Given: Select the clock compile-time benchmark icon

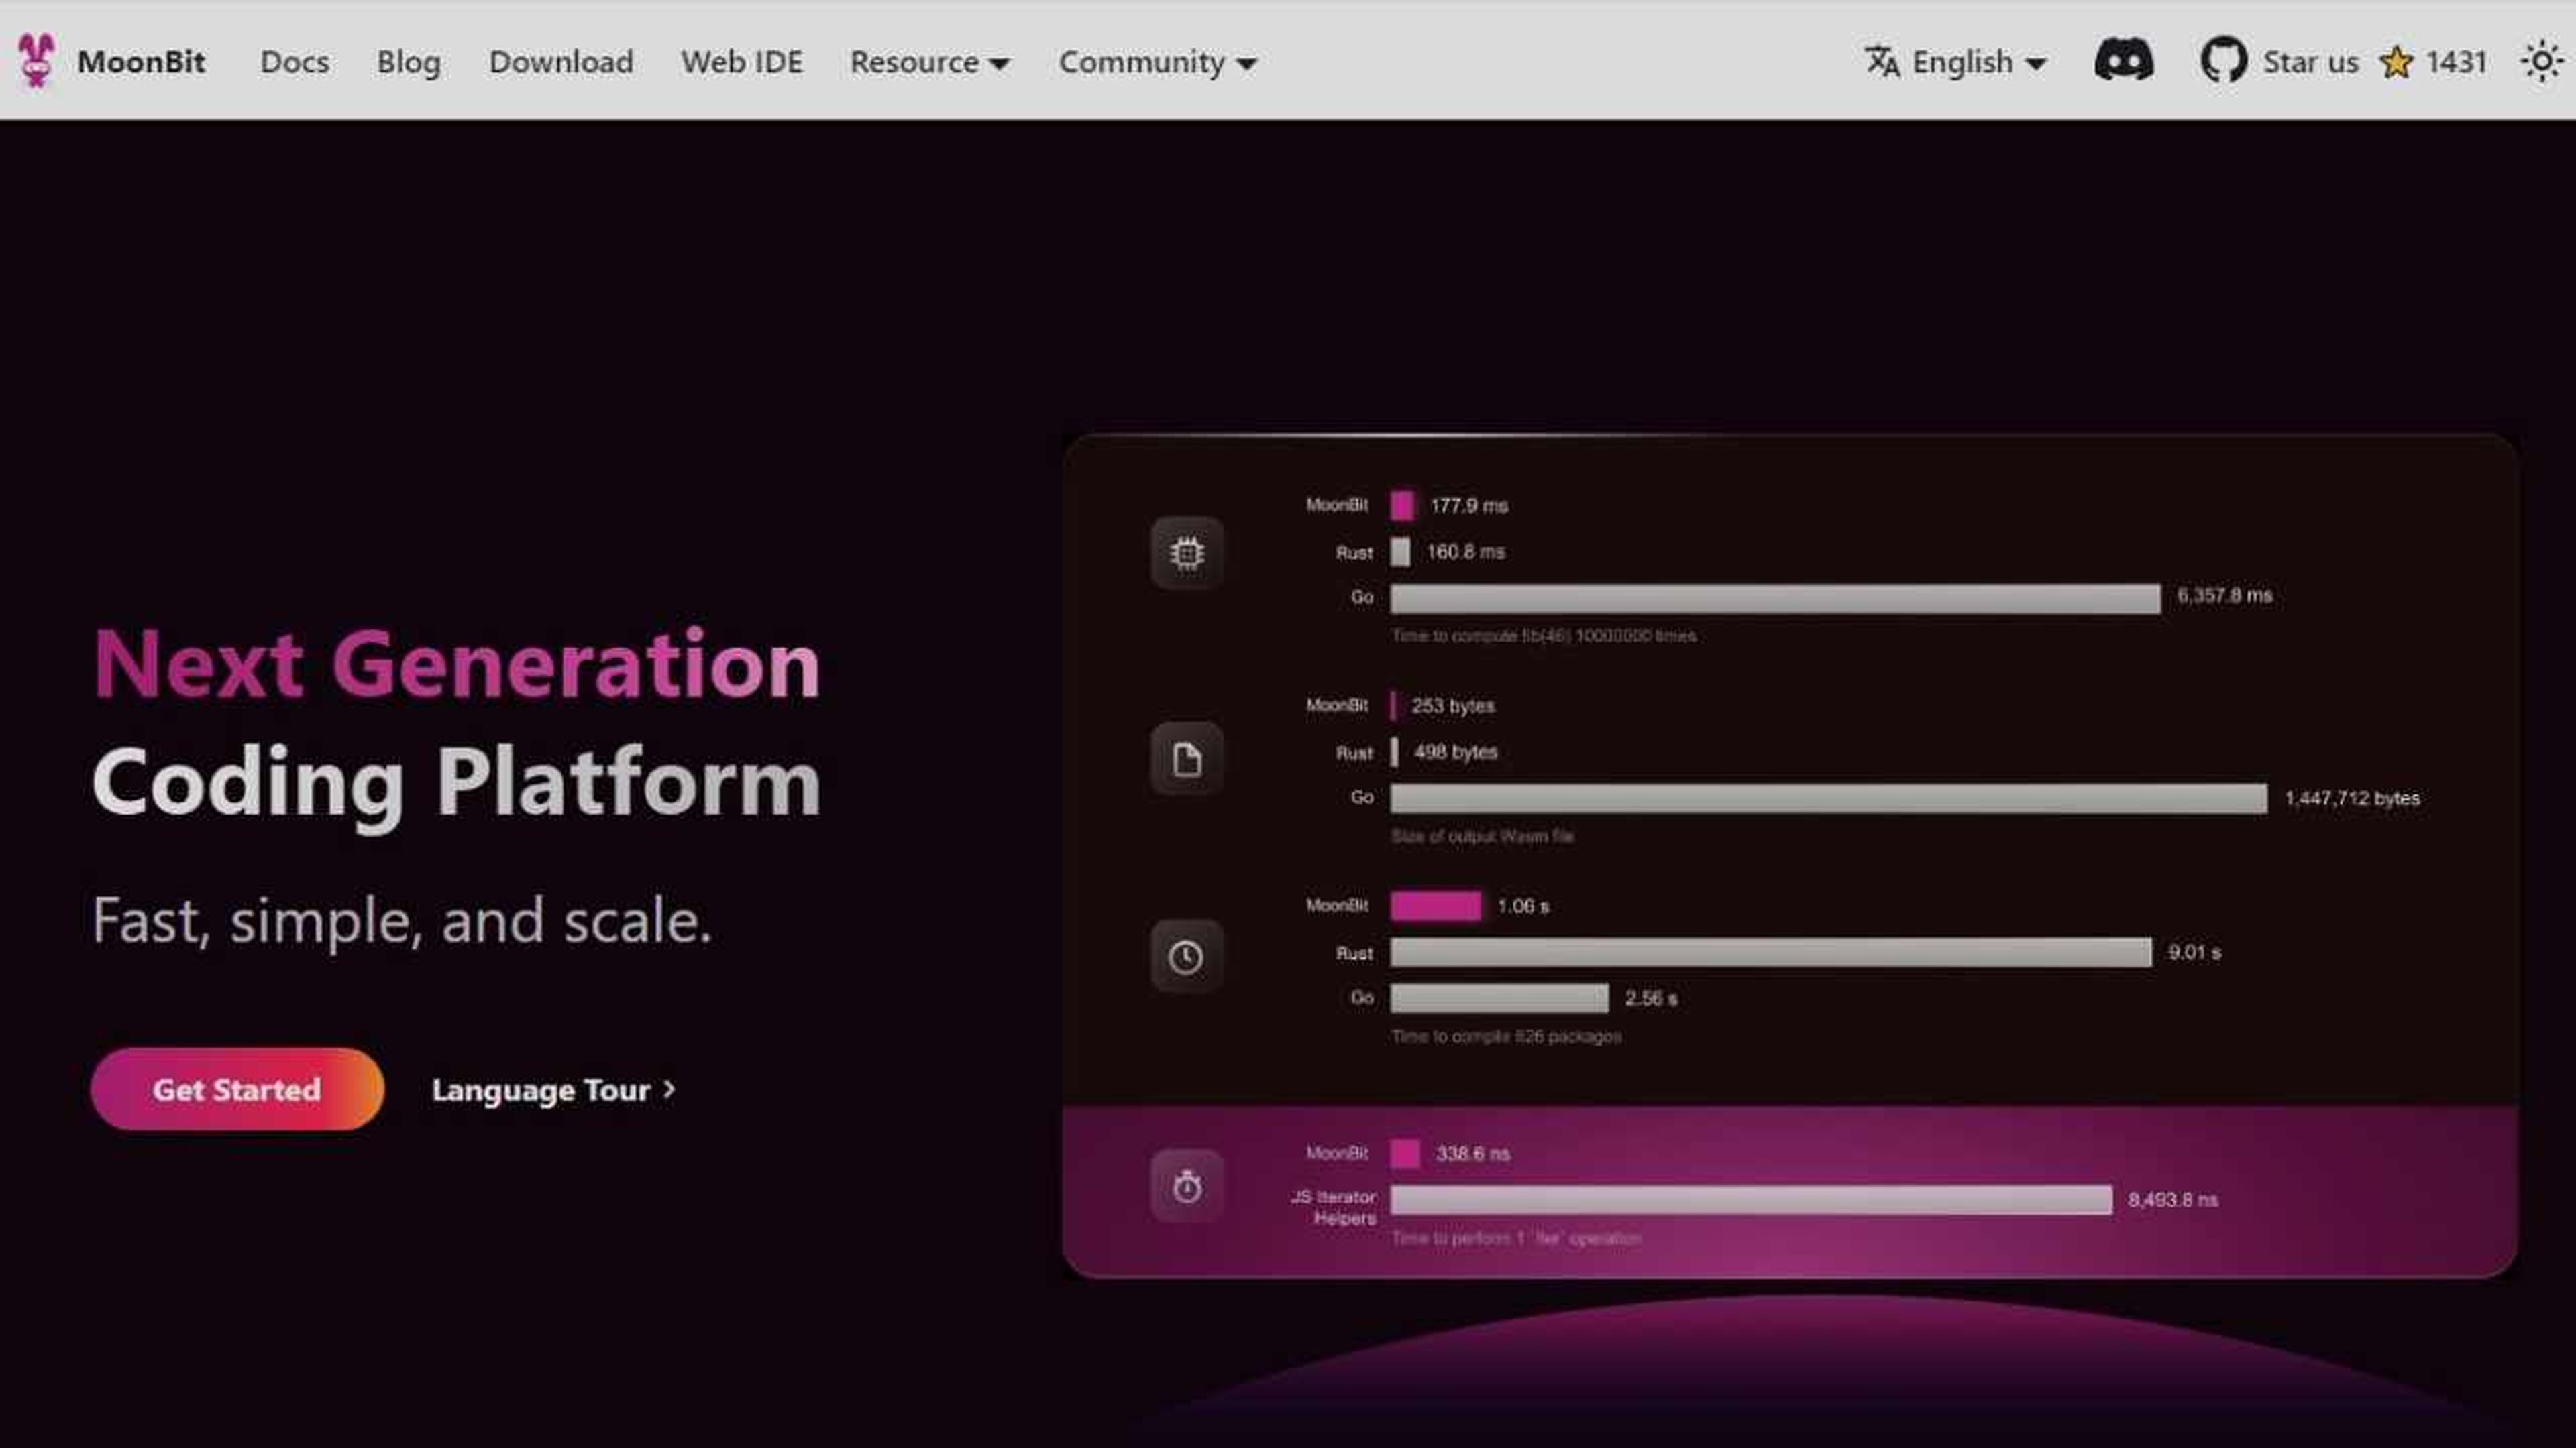Looking at the screenshot, I should click(1186, 957).
